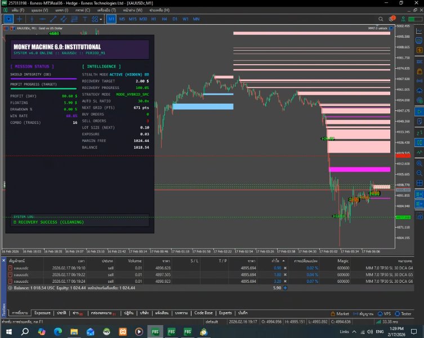Viewport: 424px width, 338px height.
Task: Select the Fibonacci retracement tool
Action: (x=74, y=19)
